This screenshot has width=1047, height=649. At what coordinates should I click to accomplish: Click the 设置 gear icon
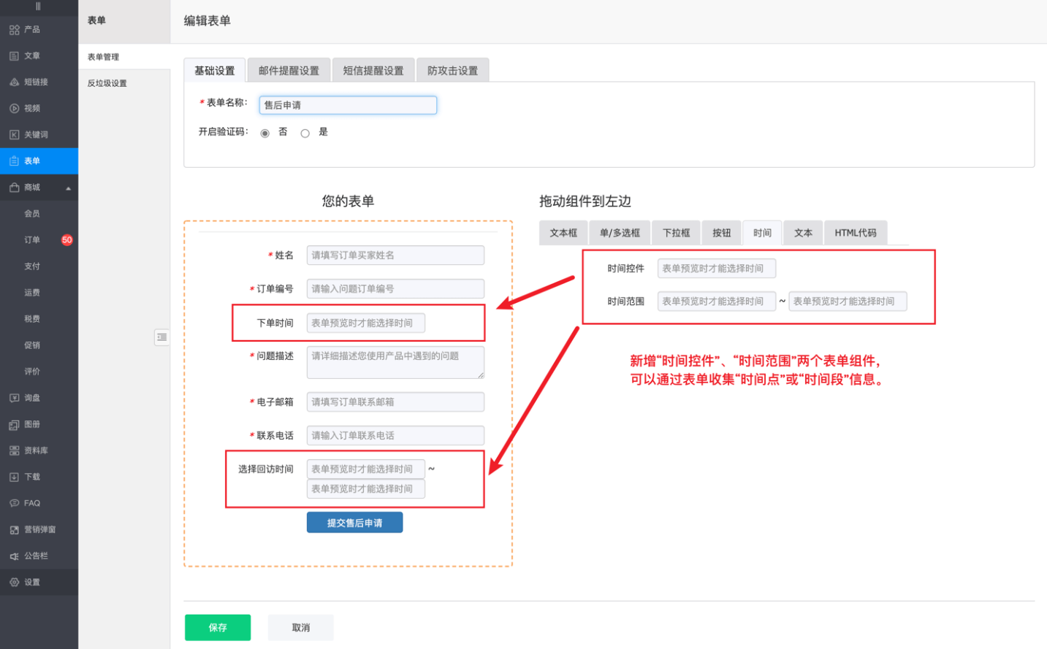(14, 583)
